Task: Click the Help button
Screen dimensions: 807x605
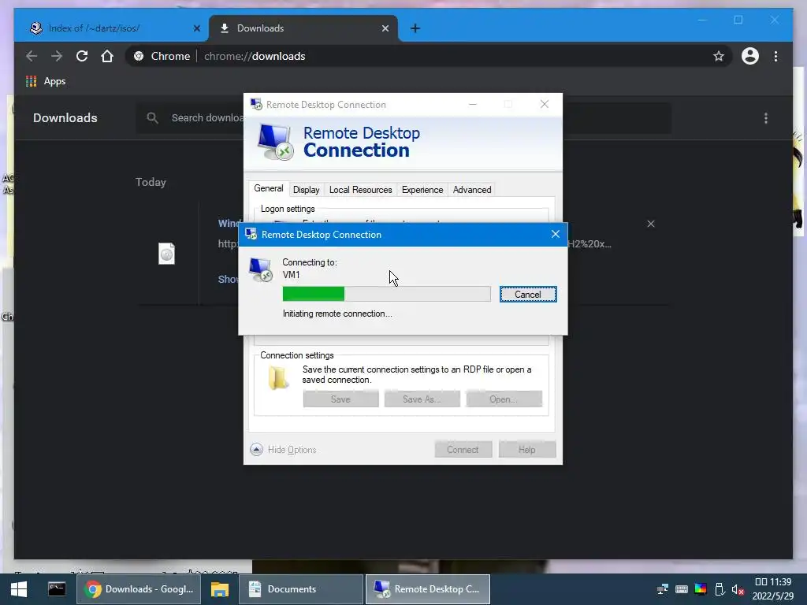Action: [526, 450]
